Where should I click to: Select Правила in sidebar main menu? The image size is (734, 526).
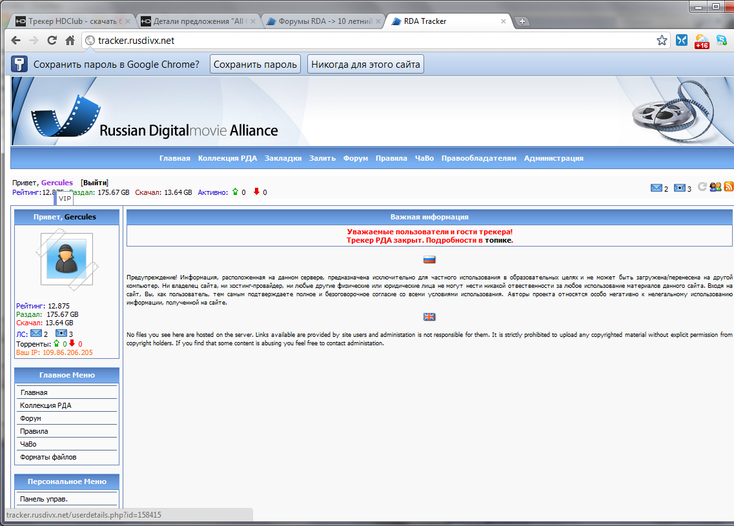pyautogui.click(x=67, y=431)
